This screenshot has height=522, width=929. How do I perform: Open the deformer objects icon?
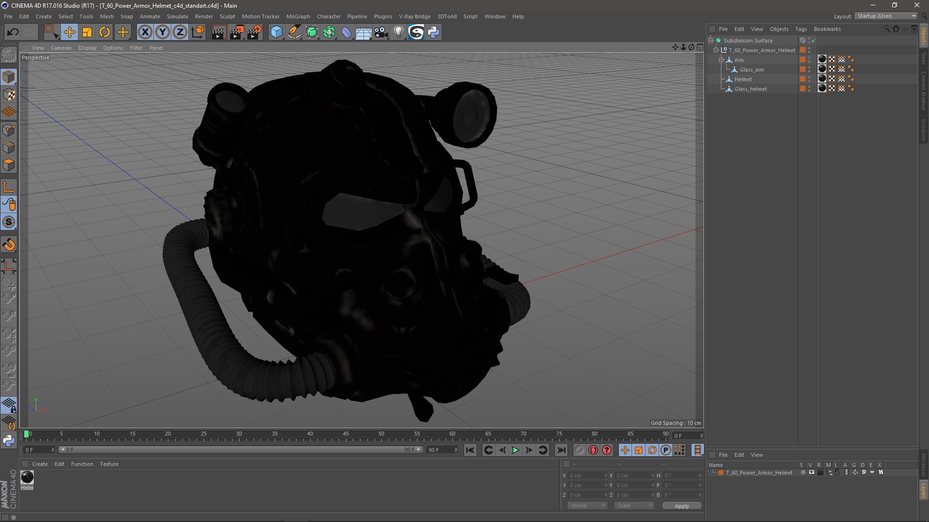tap(346, 32)
